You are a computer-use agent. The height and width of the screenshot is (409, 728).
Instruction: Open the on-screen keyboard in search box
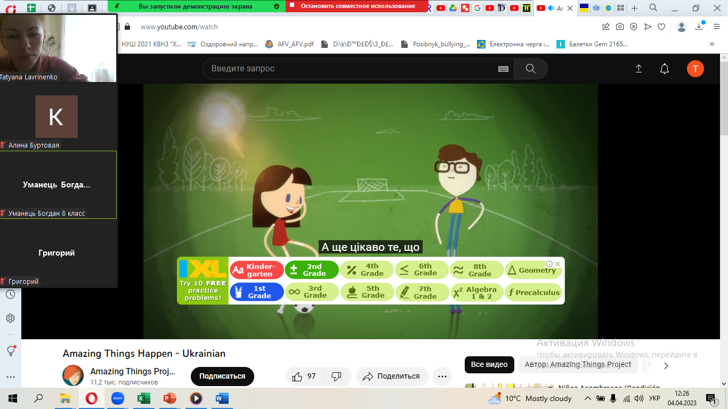pos(503,69)
